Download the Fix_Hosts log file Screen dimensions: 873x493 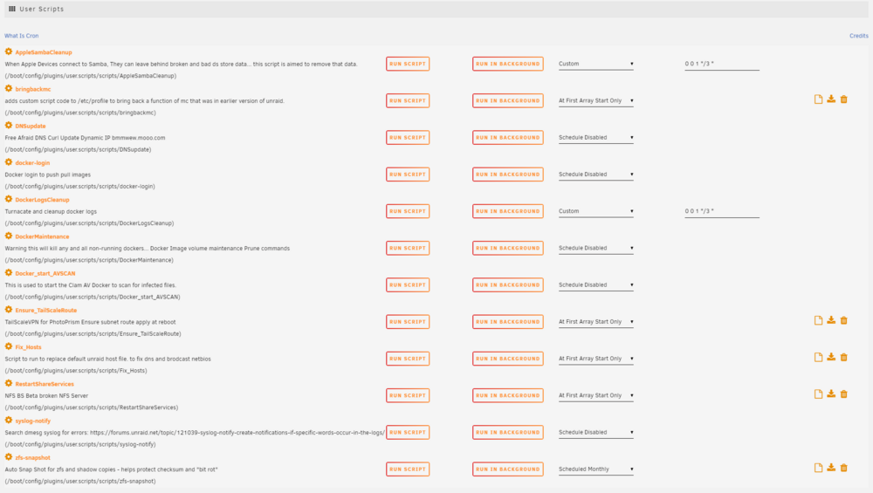click(831, 357)
